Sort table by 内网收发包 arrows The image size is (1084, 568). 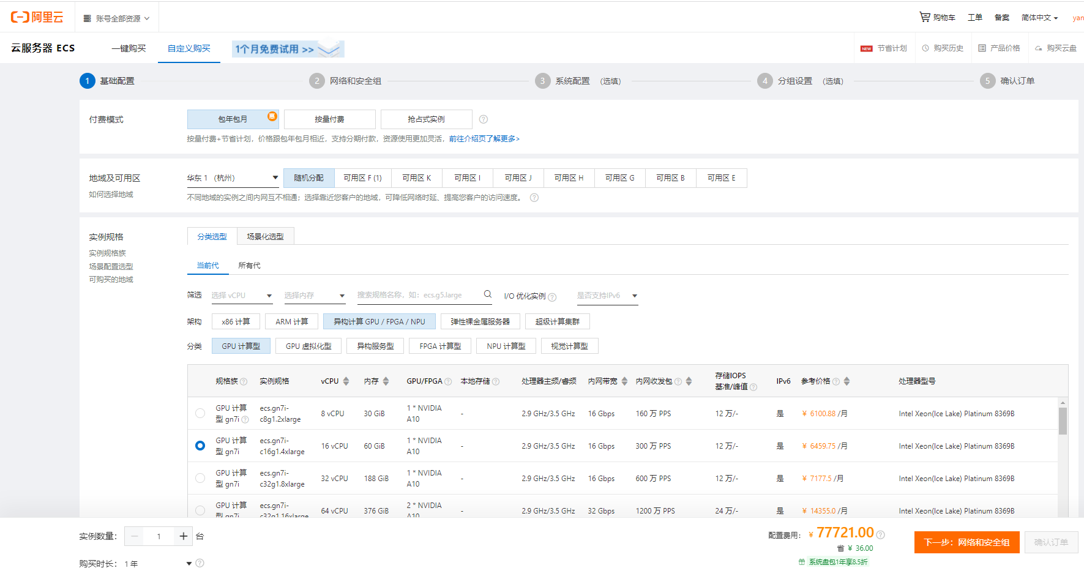click(689, 381)
